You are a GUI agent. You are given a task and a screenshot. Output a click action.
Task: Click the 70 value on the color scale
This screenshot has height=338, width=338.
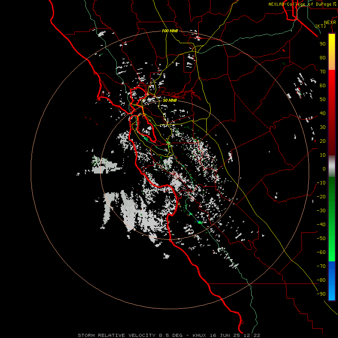[x=323, y=72]
